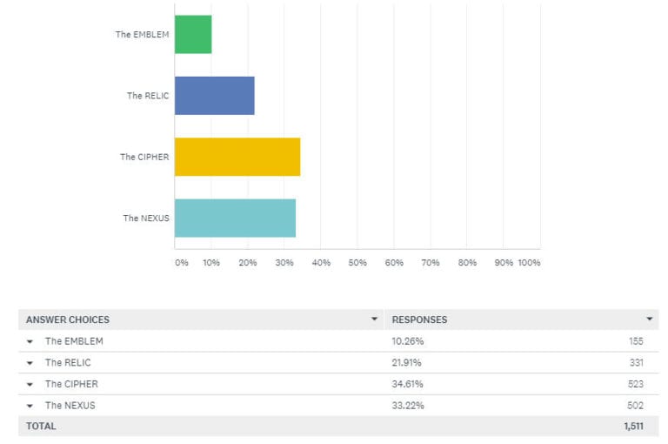Expand The CIPHER row arrow in table
This screenshot has height=444, width=668.
30,384
